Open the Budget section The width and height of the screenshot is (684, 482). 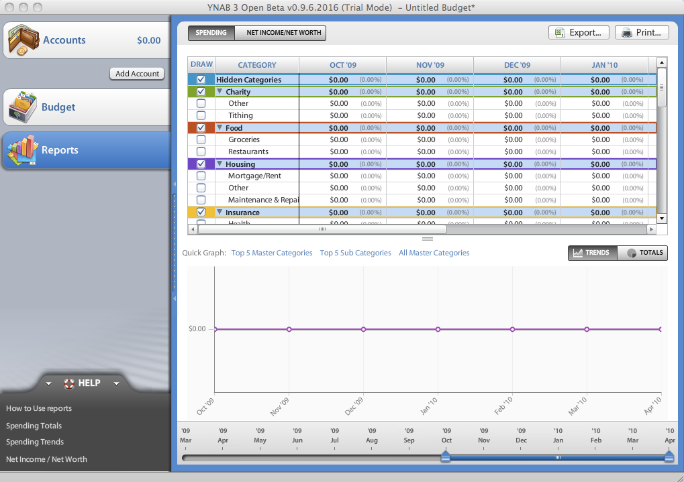pyautogui.click(x=87, y=107)
